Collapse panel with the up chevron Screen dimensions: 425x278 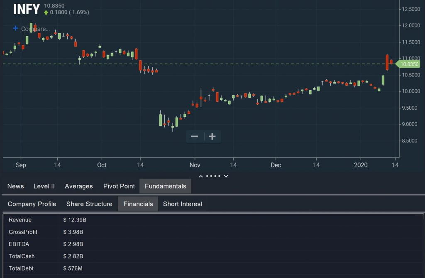click(x=201, y=176)
